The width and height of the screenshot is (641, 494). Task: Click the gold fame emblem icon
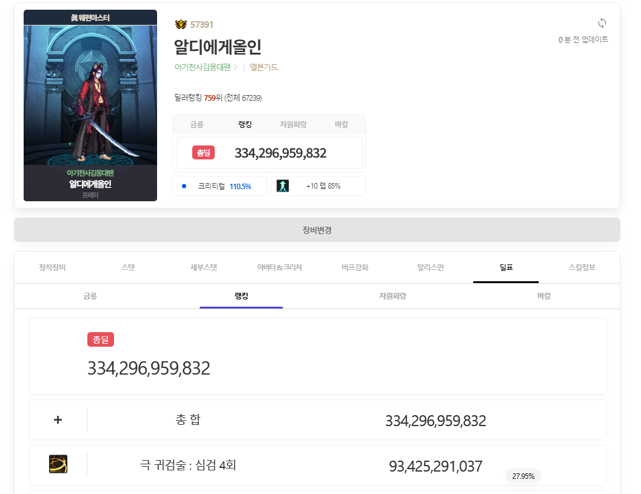[x=181, y=24]
